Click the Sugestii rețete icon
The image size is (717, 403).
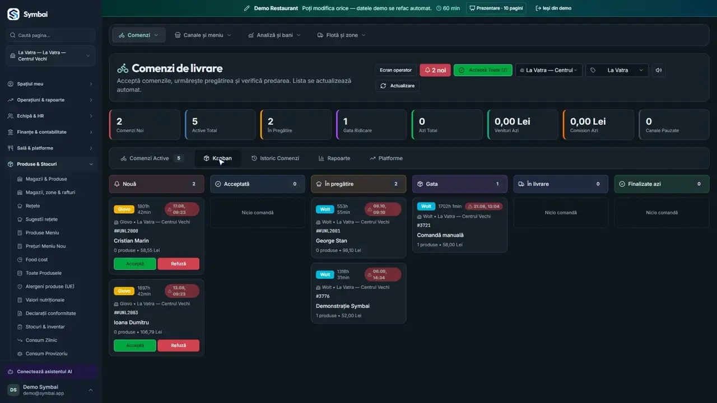click(20, 219)
